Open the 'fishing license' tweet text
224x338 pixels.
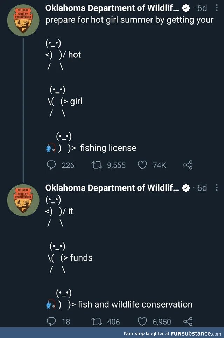[108, 148]
